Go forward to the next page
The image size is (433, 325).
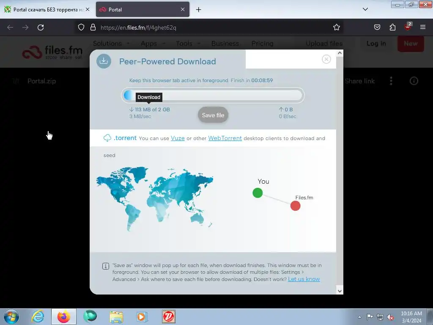(x=25, y=28)
